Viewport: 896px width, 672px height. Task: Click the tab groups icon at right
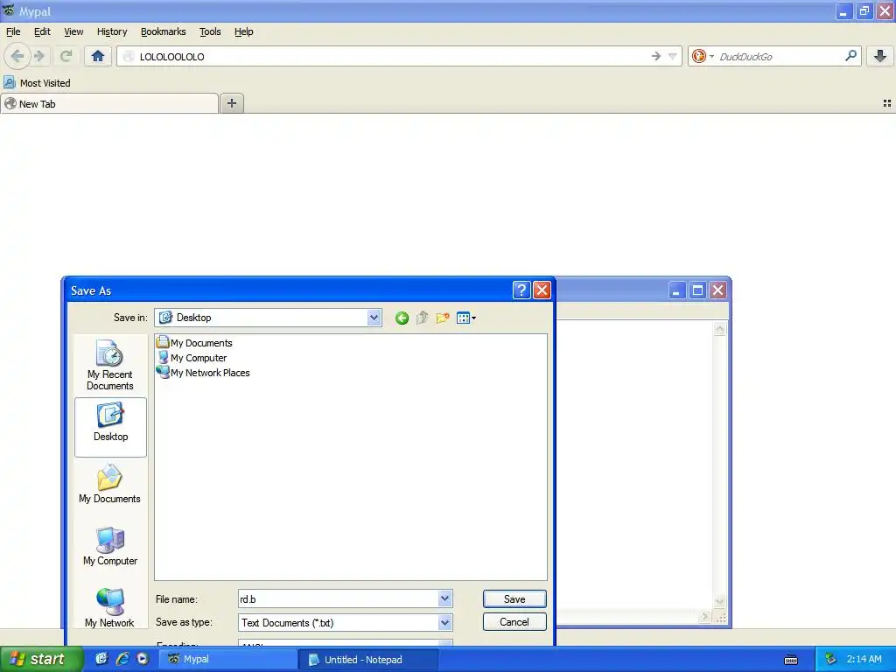tap(887, 103)
